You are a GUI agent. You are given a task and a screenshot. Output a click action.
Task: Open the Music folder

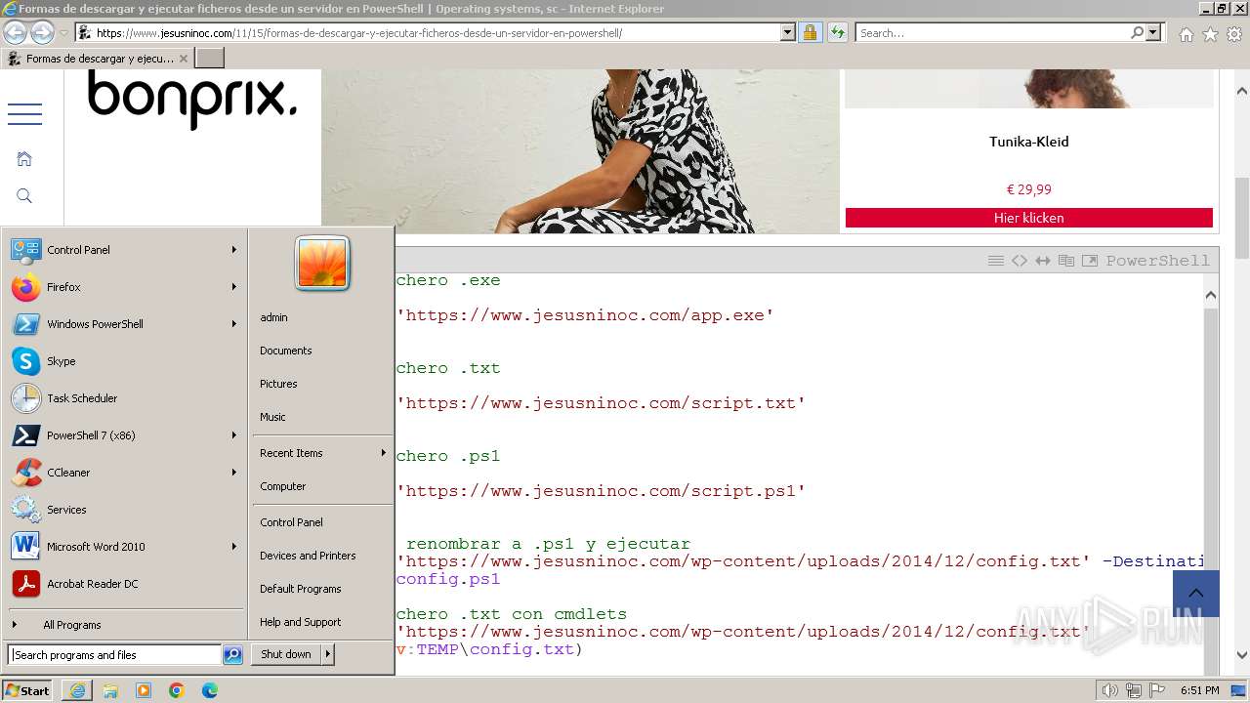point(272,417)
